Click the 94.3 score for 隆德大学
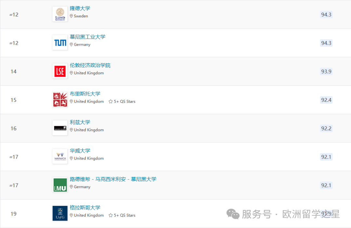 [x=326, y=15]
